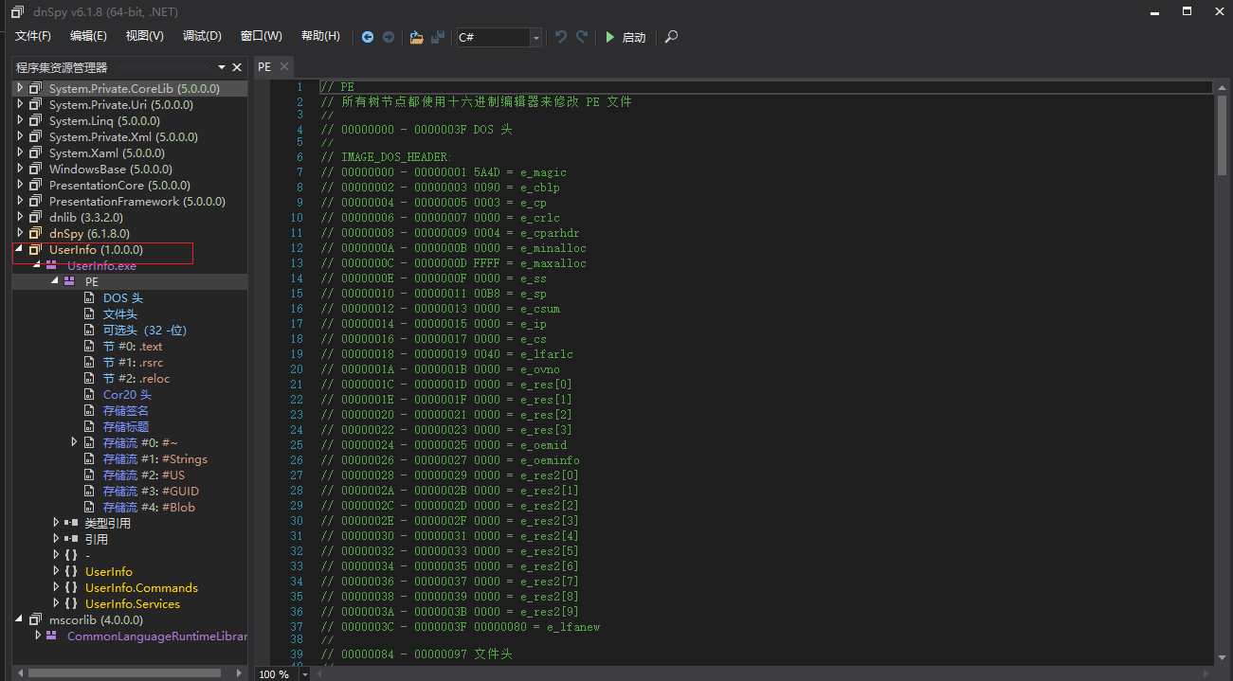Click the save all icon
The width and height of the screenshot is (1233, 681).
pyautogui.click(x=438, y=37)
